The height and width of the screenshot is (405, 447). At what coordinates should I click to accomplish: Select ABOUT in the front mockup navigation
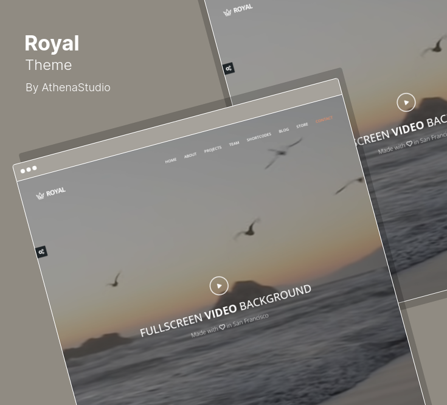pos(190,155)
